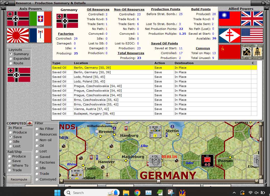Show hidden tray icons chevron
The width and height of the screenshot is (270, 196).
pyautogui.click(x=234, y=193)
